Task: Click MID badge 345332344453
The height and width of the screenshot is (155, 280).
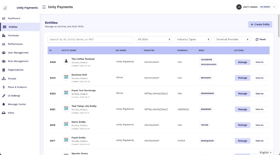Action: click(x=208, y=64)
